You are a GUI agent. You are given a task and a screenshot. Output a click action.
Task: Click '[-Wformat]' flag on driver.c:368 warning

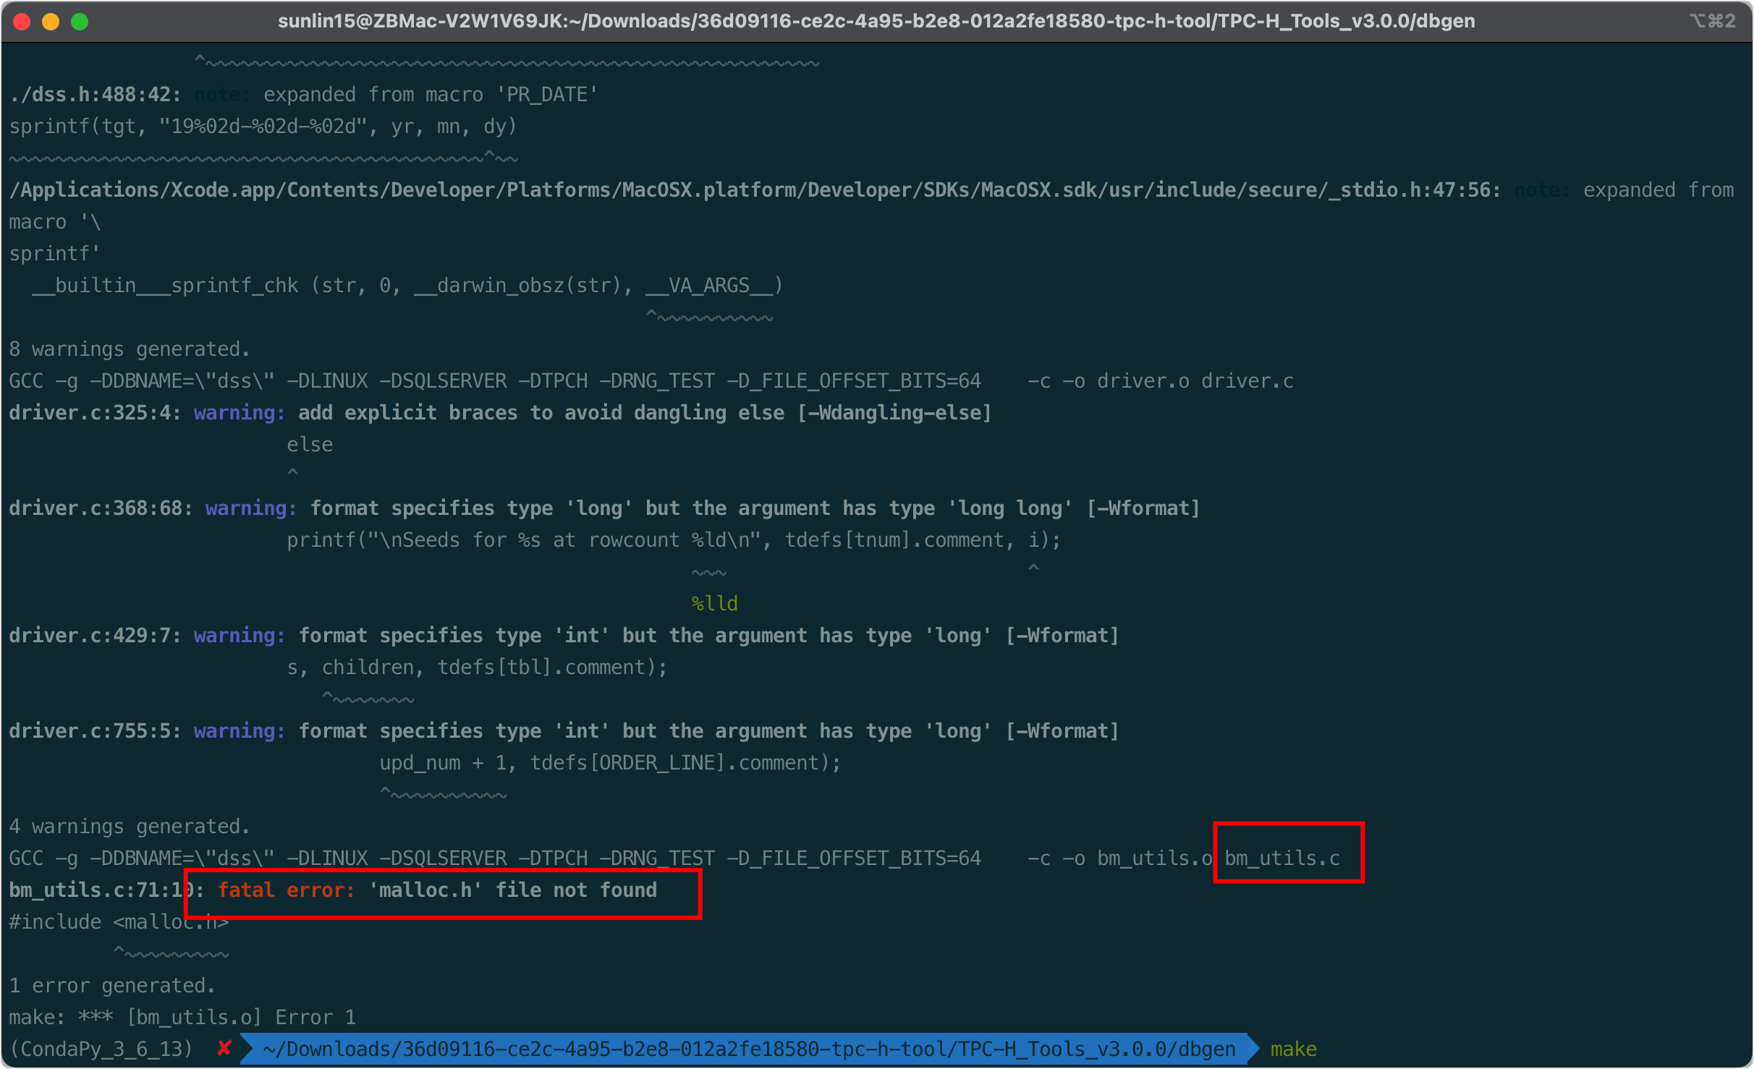[1143, 508]
